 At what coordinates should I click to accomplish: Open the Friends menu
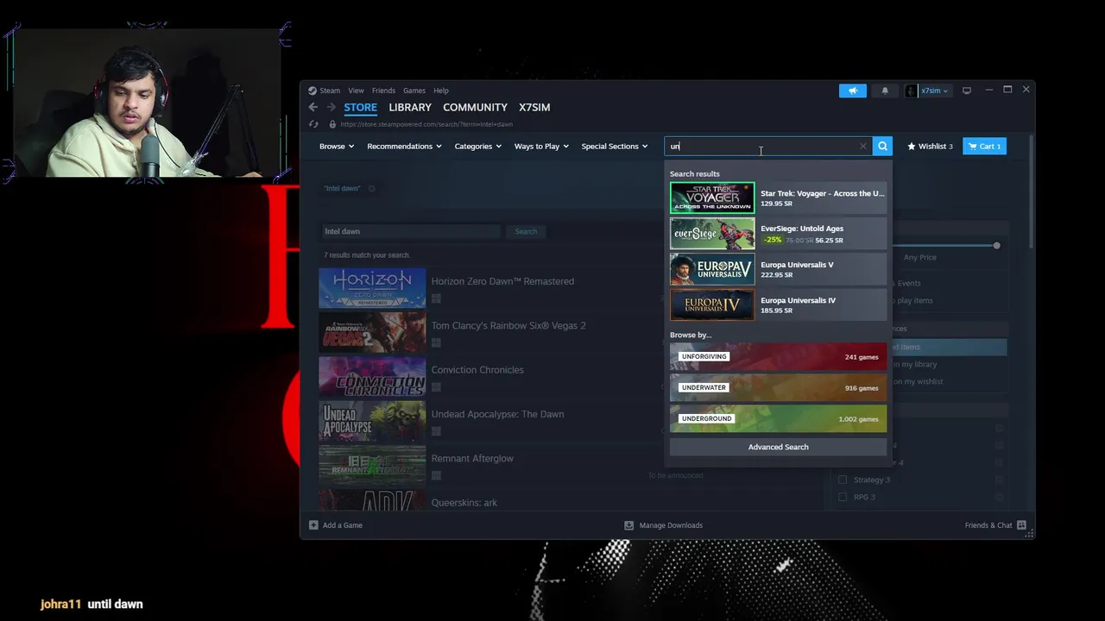coord(383,91)
